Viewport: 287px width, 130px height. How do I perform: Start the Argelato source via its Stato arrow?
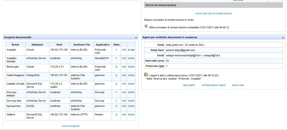(116, 50)
